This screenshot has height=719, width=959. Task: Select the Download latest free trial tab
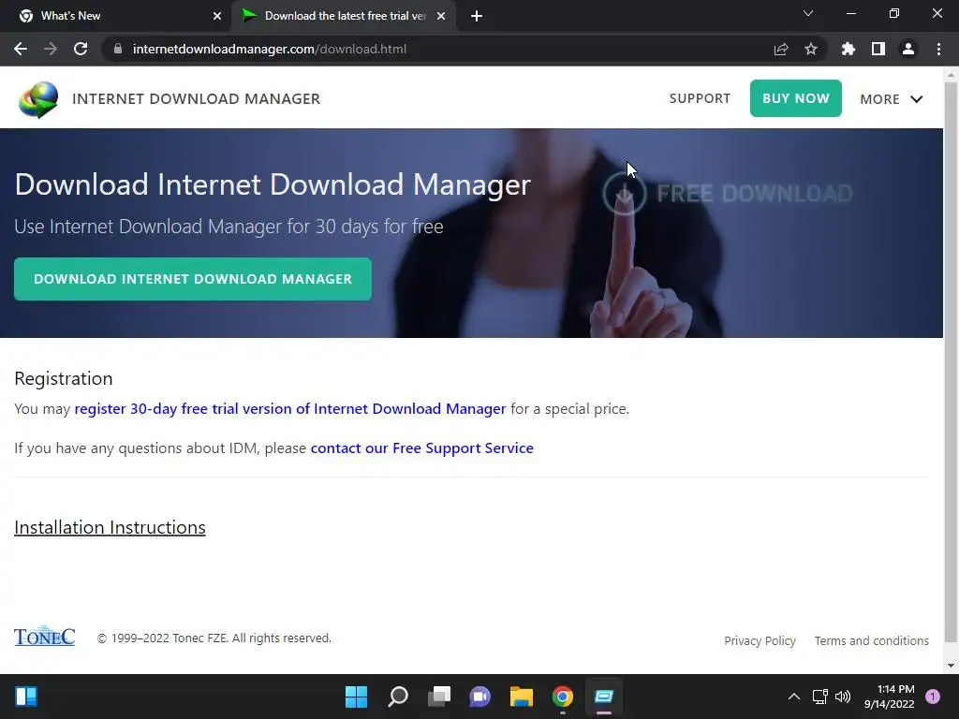point(346,16)
